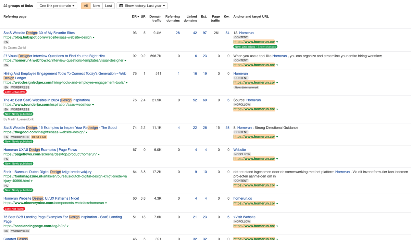Open The 42 Best SaaS Websites link
Image resolution: width=411 pixels, height=240 pixels.
(x=46, y=100)
